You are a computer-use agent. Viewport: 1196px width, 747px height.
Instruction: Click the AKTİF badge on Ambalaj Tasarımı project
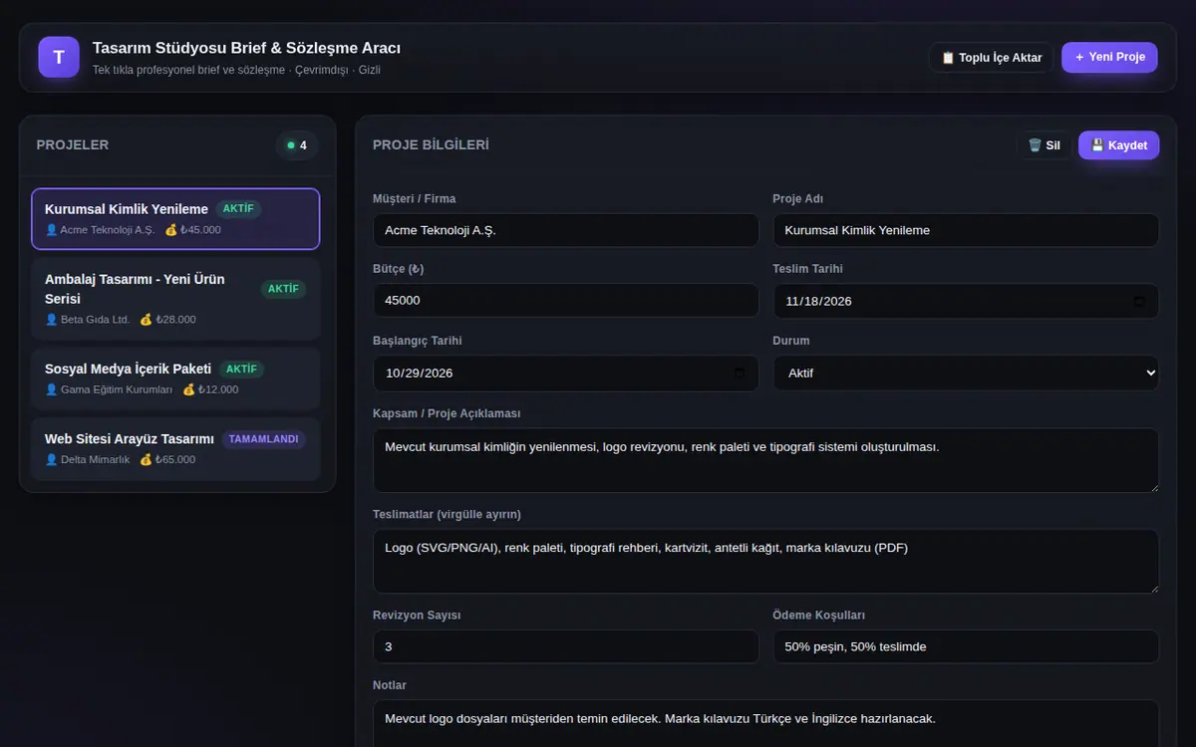pos(283,289)
